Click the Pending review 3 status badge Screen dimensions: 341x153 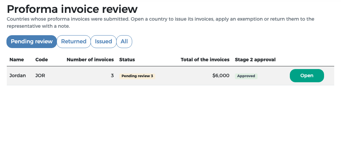pos(137,76)
